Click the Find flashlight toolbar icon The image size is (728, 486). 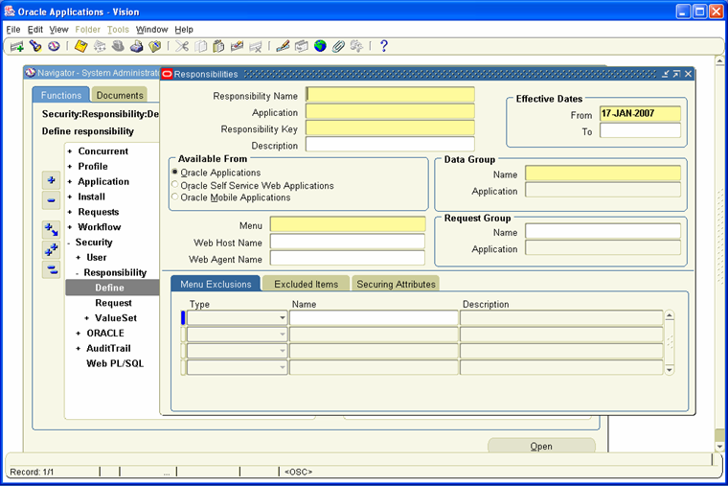click(35, 46)
